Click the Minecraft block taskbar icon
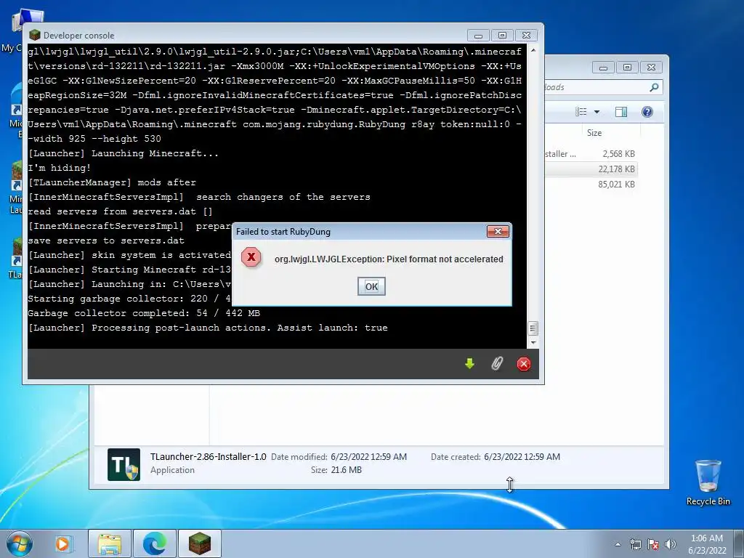Viewport: 744px width, 558px height. click(200, 543)
